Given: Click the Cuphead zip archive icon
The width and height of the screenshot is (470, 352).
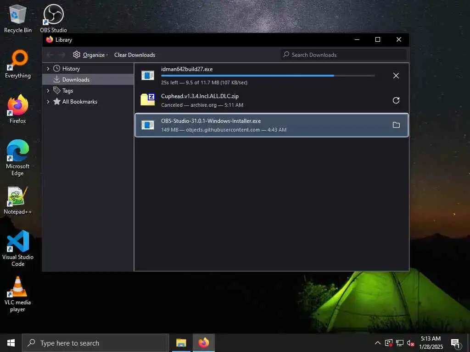Looking at the screenshot, I should [147, 99].
